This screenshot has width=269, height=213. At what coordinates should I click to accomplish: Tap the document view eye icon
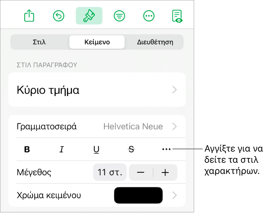(x=177, y=16)
